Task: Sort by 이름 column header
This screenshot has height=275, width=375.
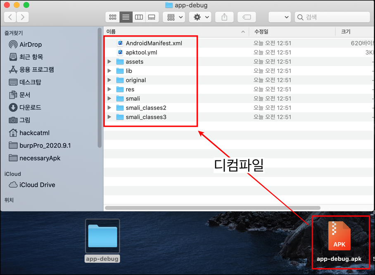Action: 176,31
